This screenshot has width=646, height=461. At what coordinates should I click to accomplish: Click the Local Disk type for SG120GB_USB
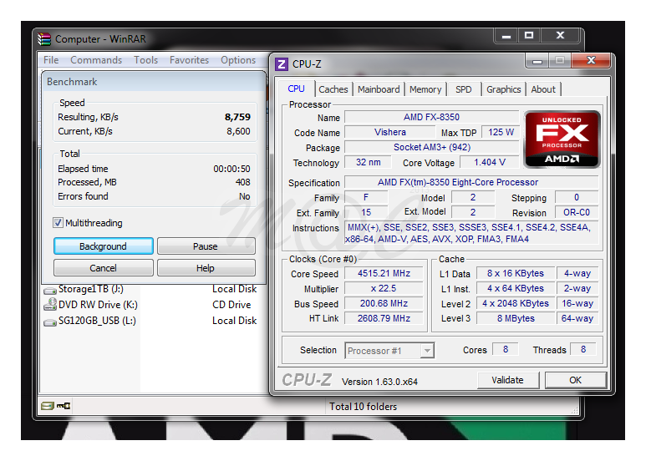[235, 321]
